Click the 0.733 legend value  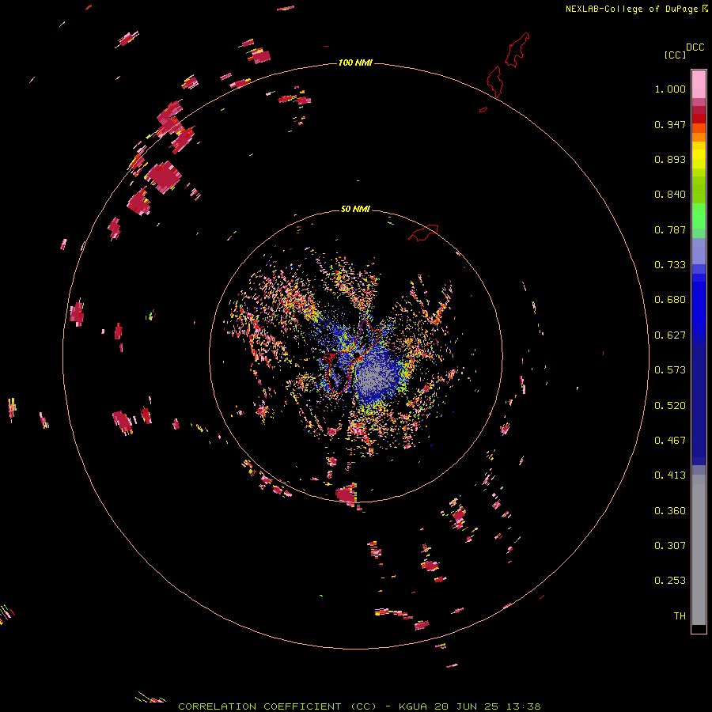point(670,265)
